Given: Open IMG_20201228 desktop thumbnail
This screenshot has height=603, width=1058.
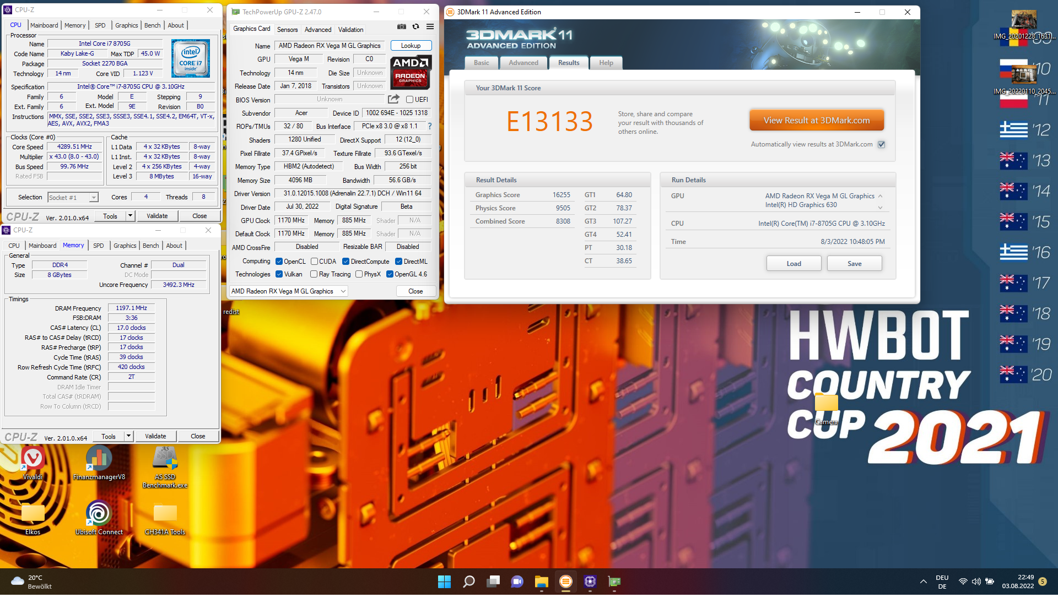Looking at the screenshot, I should point(1024,25).
